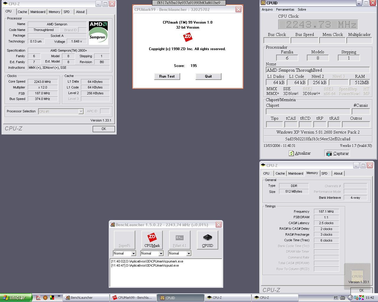This screenshot has height=302, width=378.
Task: Open About tab in top-left CPU-Z
Action: click(x=80, y=12)
